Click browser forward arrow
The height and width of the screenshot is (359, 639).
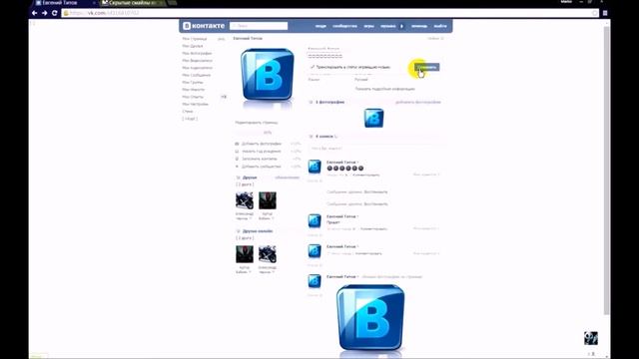[44, 13]
